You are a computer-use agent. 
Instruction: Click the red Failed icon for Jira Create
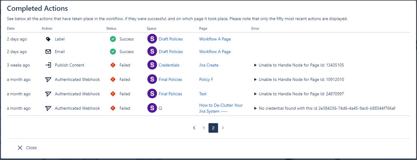(x=113, y=65)
